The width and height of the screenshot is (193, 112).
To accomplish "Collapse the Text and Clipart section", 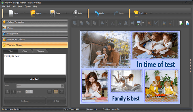I will click(x=35, y=45).
